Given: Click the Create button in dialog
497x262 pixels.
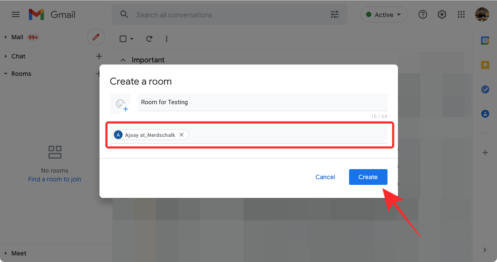Looking at the screenshot, I should click(x=368, y=177).
